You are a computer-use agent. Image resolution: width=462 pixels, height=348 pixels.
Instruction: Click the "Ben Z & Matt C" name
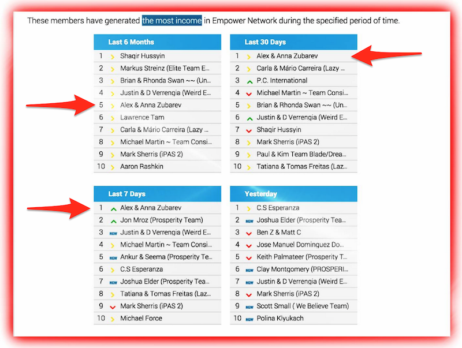click(x=279, y=233)
